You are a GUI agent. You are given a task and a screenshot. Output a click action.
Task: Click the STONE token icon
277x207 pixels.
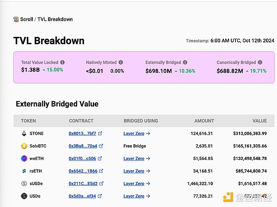pyautogui.click(x=24, y=133)
